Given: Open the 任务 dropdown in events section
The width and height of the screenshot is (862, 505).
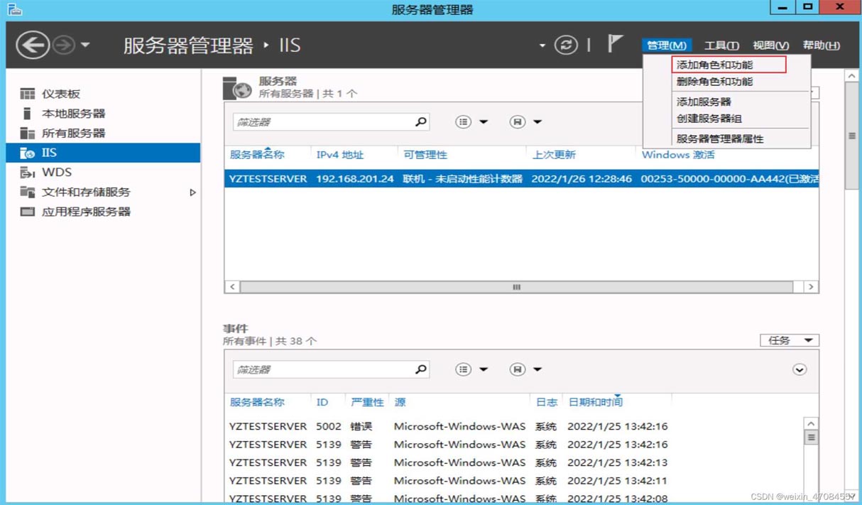Looking at the screenshot, I should (789, 341).
